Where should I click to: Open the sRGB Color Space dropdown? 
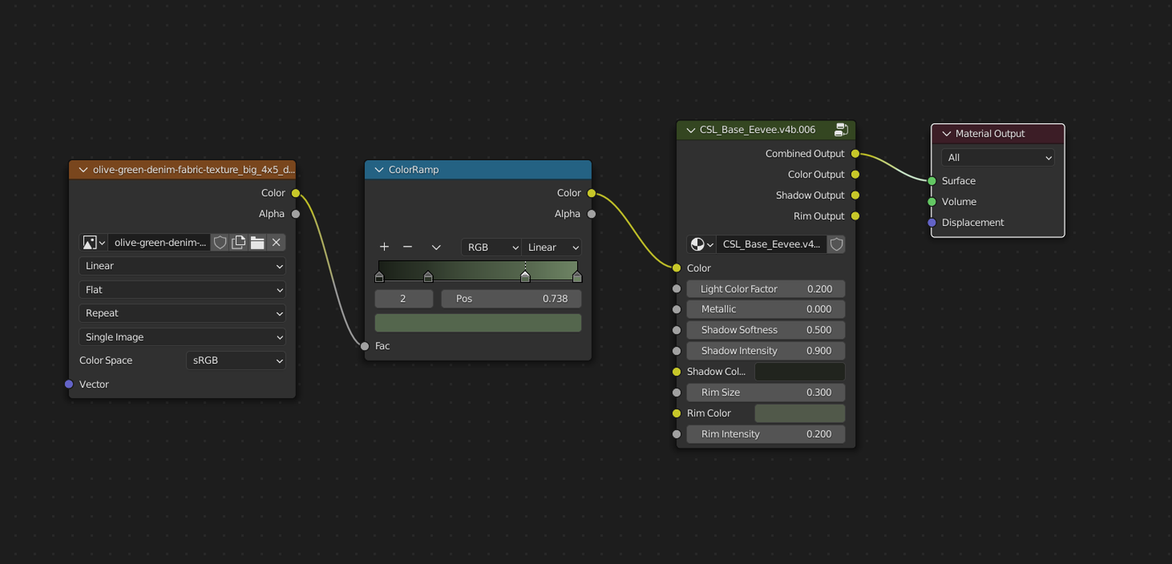click(235, 360)
